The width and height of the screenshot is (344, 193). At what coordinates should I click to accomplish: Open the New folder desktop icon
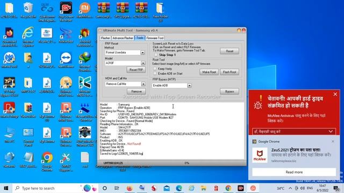(x=160, y=12)
